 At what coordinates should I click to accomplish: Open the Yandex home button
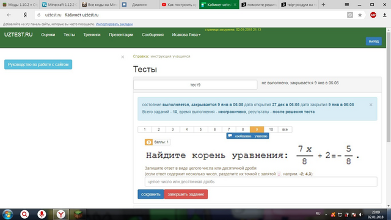[x=25, y=15]
